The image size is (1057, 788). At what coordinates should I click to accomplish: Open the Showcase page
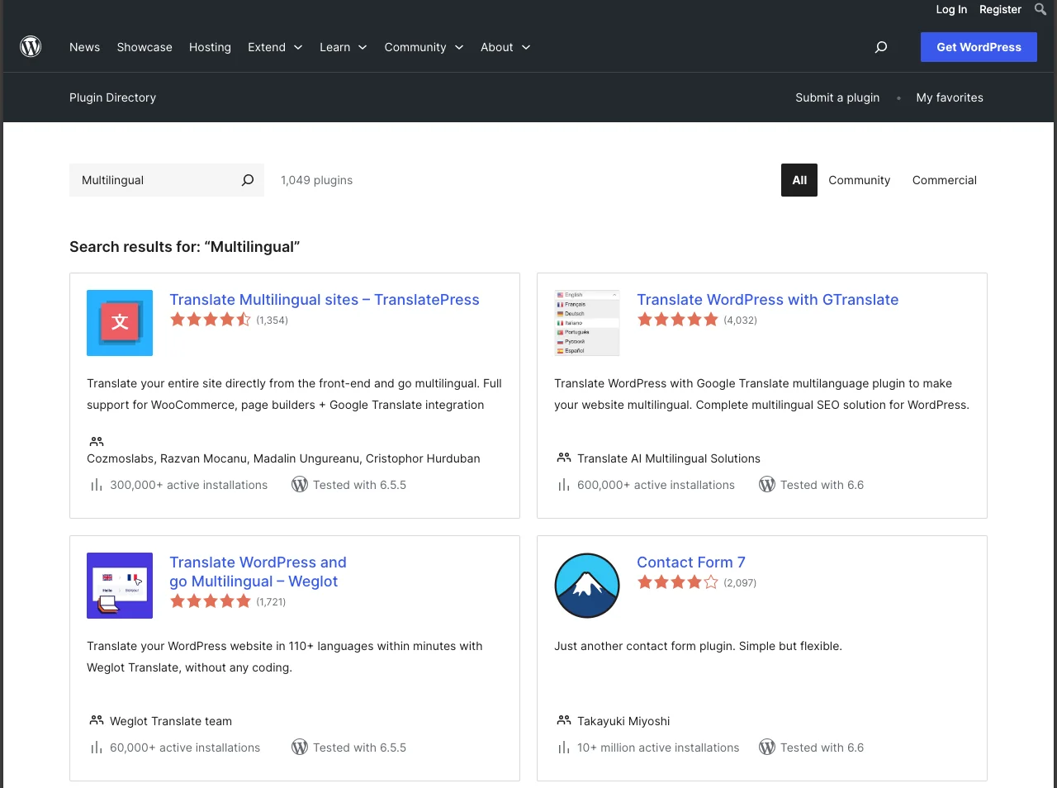click(145, 47)
